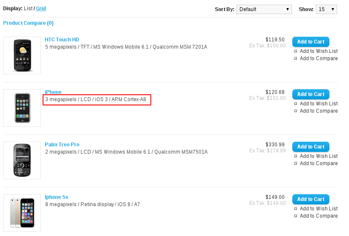Click compare plus icon for HTC Touch HD
The image size is (349, 236).
click(295, 58)
